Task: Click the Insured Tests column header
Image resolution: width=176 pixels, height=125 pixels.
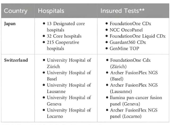Action: [122, 11]
